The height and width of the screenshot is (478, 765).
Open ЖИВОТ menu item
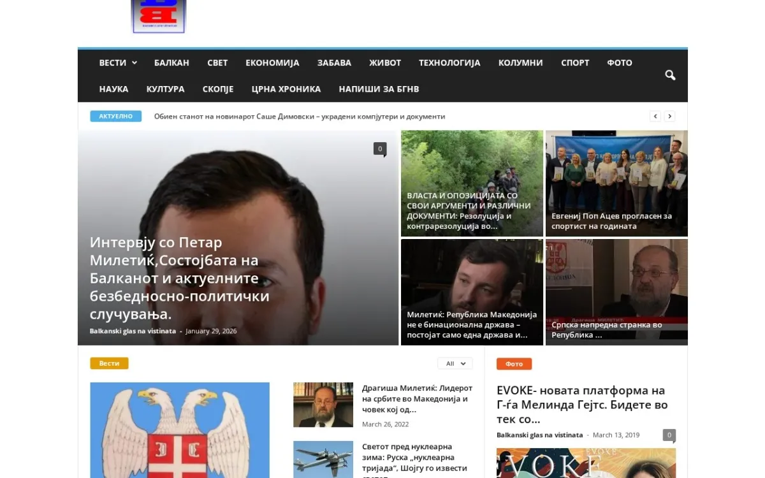click(x=385, y=62)
